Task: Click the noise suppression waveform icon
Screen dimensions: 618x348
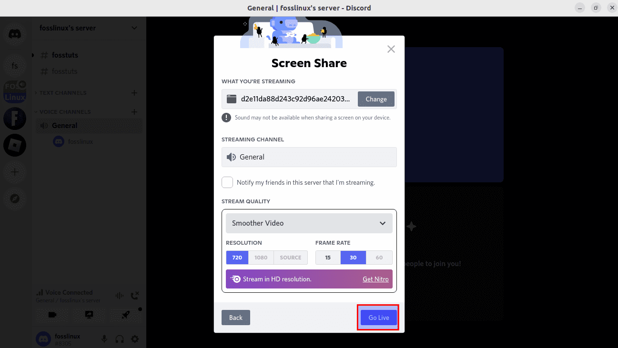Action: [120, 296]
